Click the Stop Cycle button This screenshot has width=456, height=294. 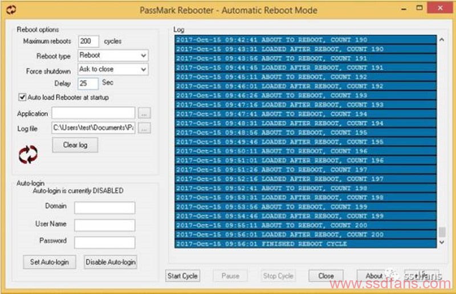[278, 276]
